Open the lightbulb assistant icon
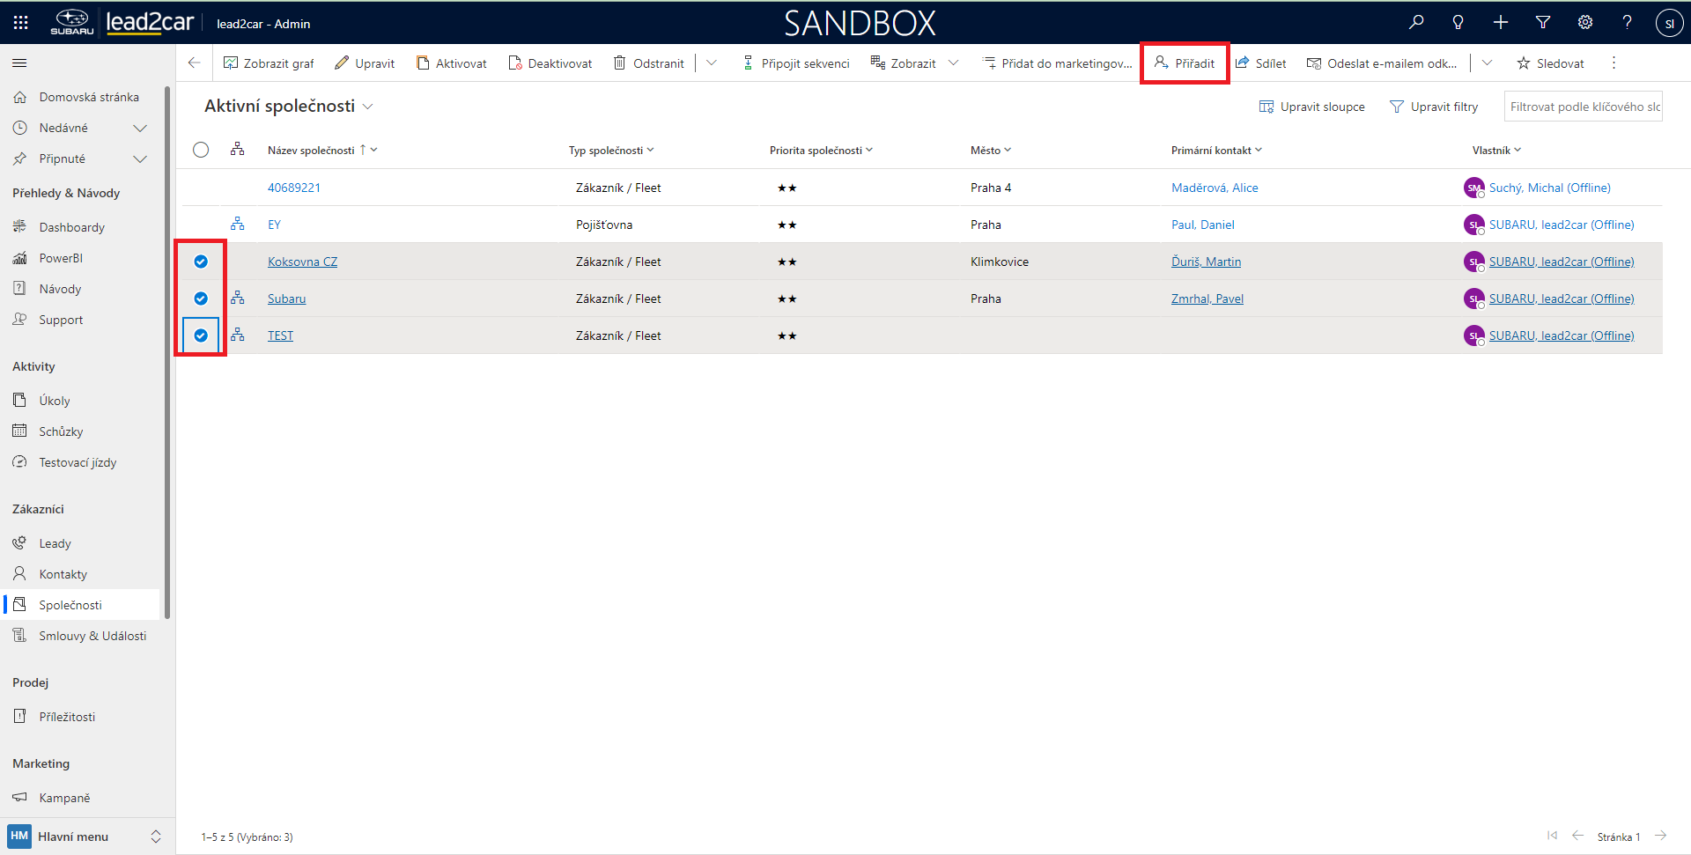The image size is (1691, 855). pyautogui.click(x=1458, y=23)
